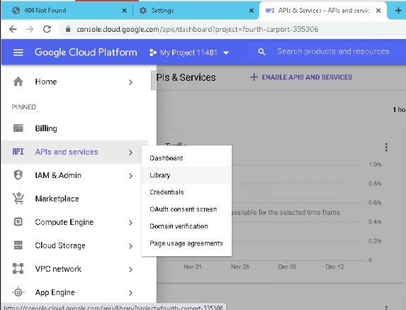The image size is (406, 310).
Task: Click the Cloud Storage icon
Action: [18, 245]
